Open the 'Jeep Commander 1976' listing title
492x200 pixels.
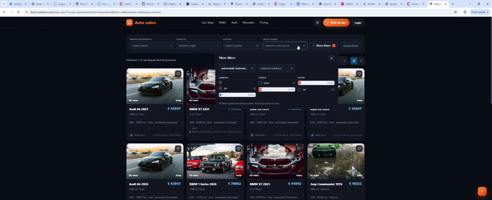point(326,184)
